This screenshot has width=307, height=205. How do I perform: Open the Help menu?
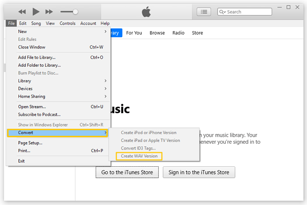point(105,23)
